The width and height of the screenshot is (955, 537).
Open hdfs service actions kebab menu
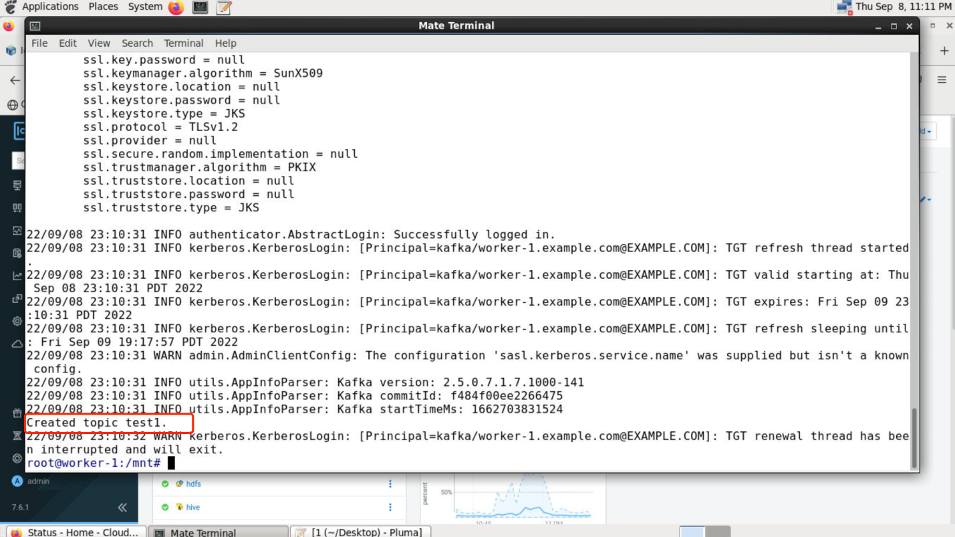390,484
